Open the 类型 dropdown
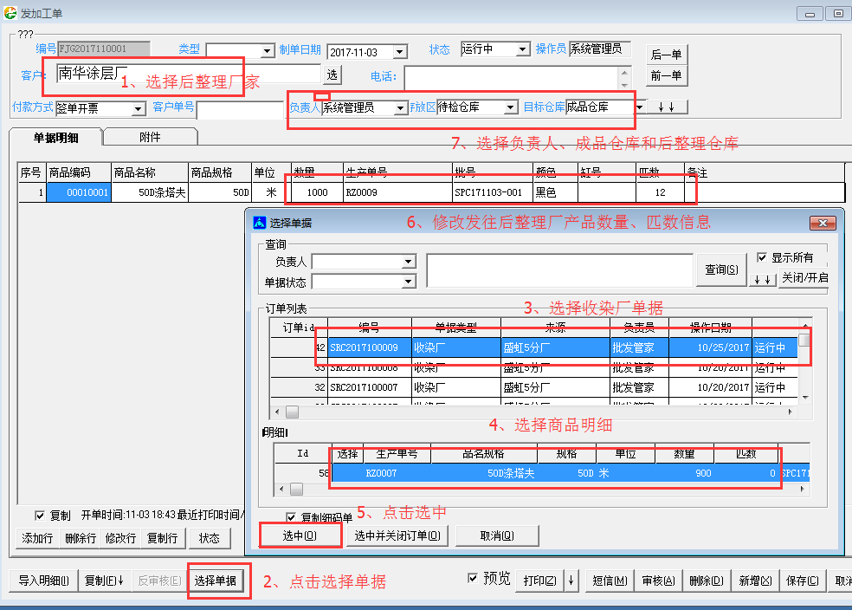Viewport: 852px width, 610px height. point(267,51)
